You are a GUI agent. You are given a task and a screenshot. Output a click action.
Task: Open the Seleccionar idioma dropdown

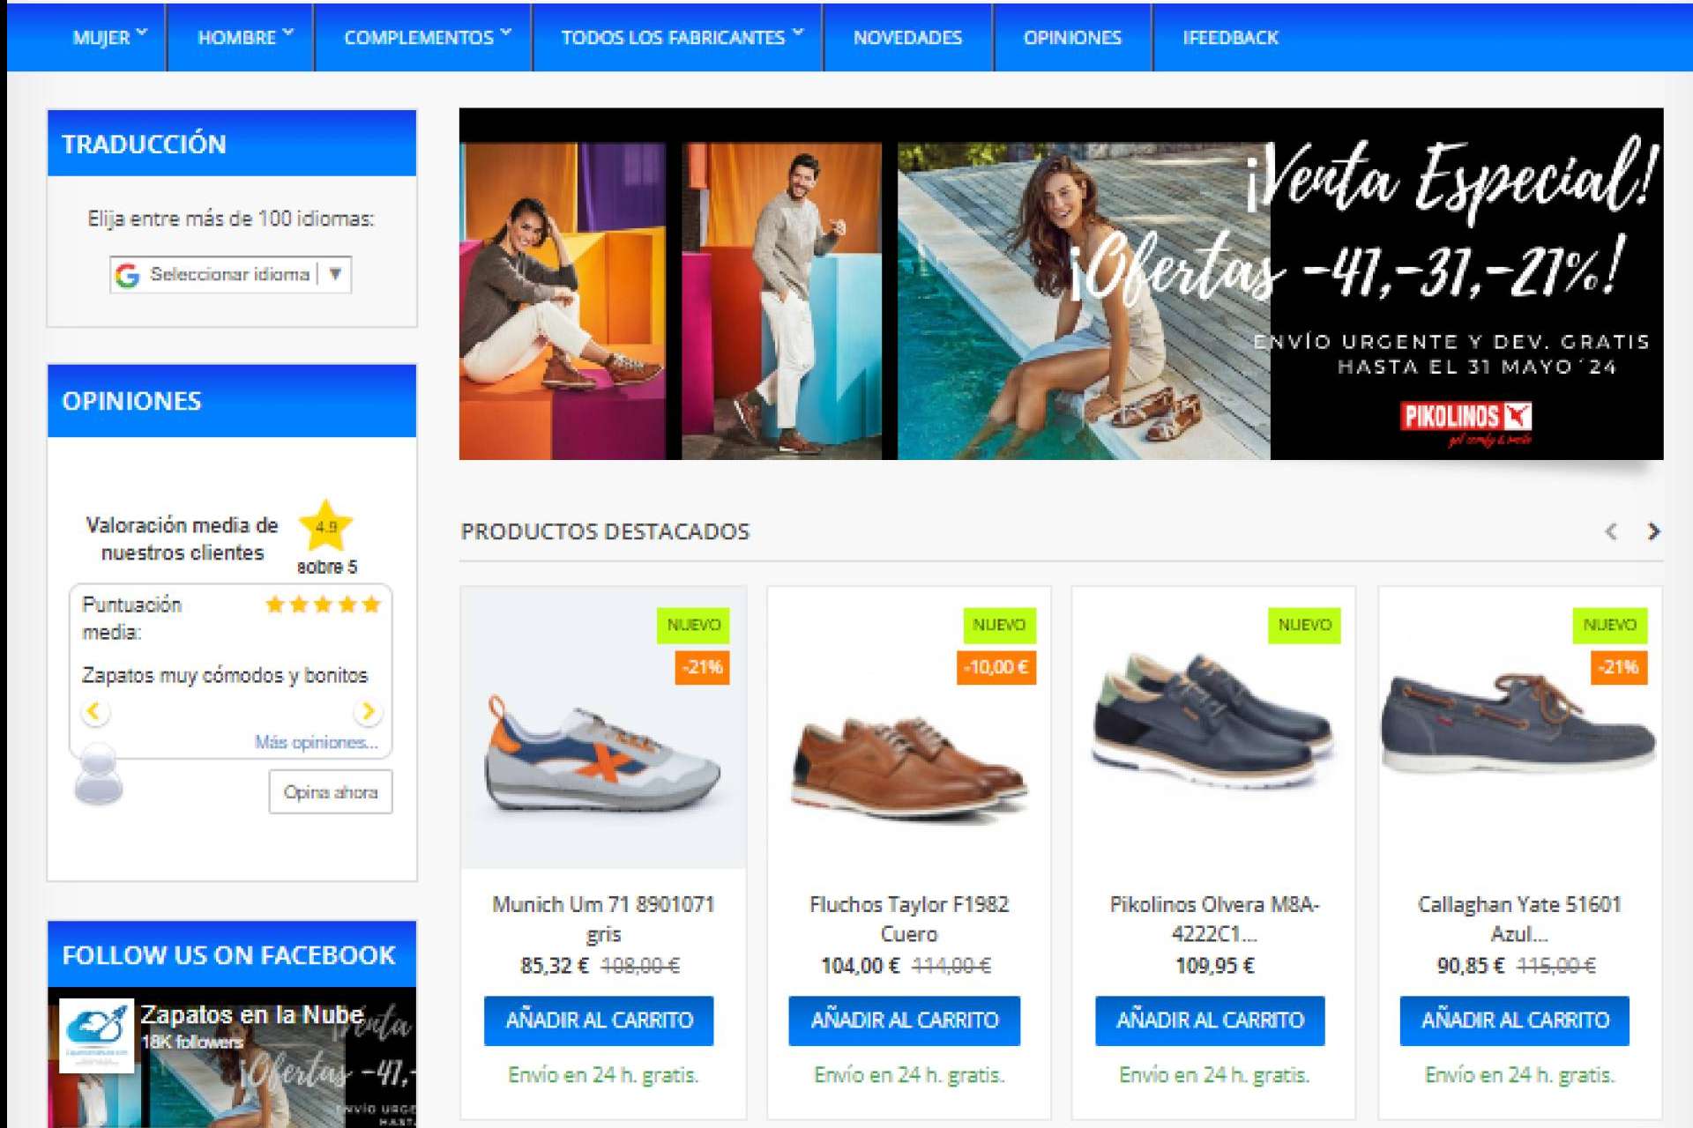coord(230,274)
